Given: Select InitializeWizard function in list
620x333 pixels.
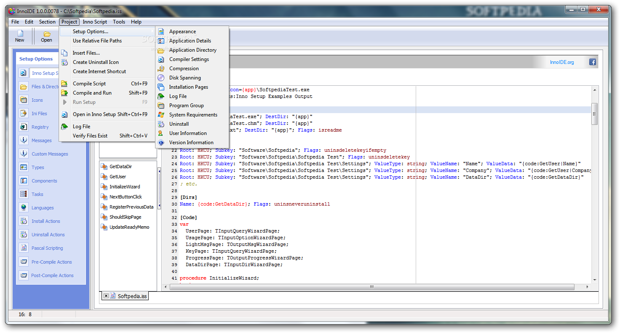Looking at the screenshot, I should [x=125, y=187].
